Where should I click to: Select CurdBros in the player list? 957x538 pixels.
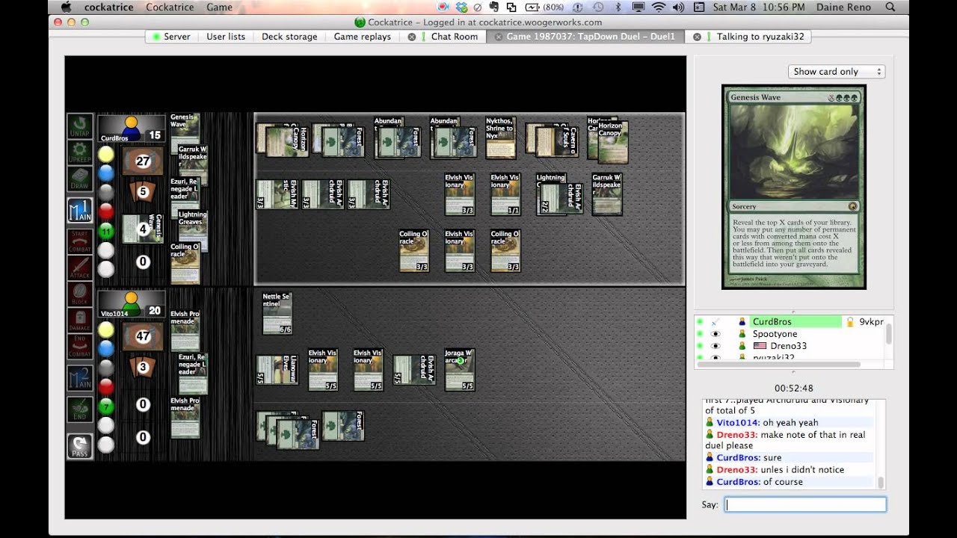[772, 322]
